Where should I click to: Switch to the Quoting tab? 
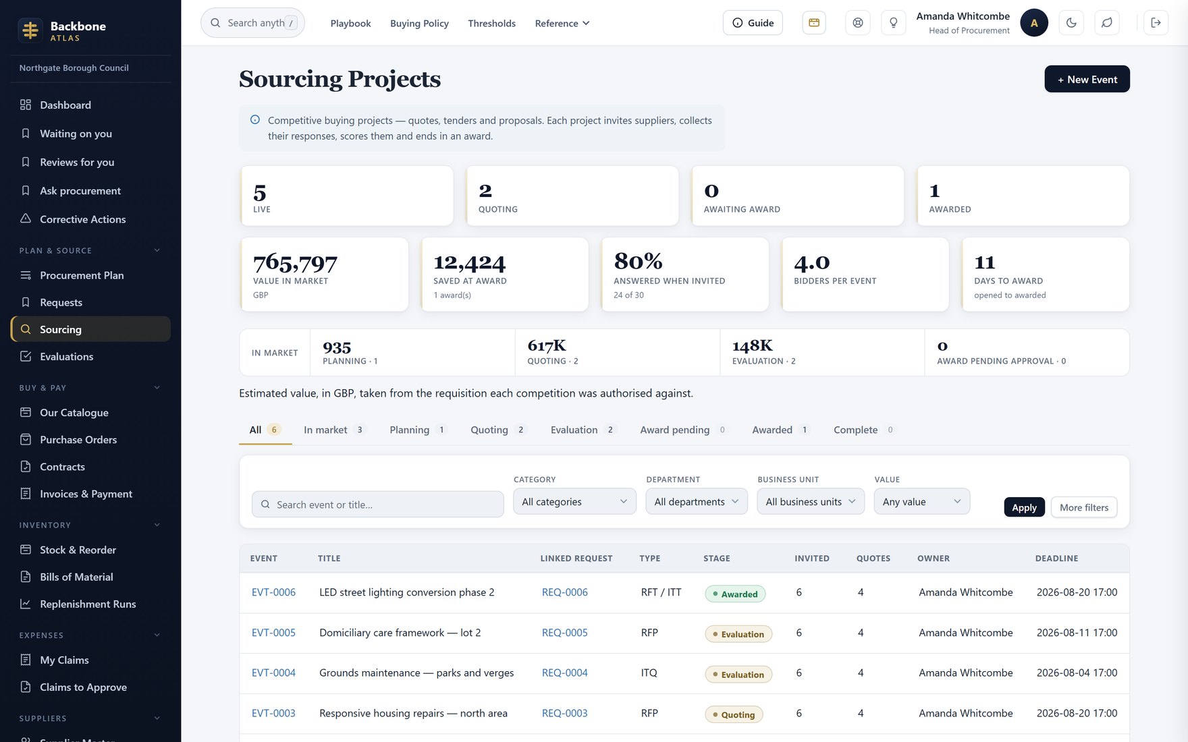498,430
